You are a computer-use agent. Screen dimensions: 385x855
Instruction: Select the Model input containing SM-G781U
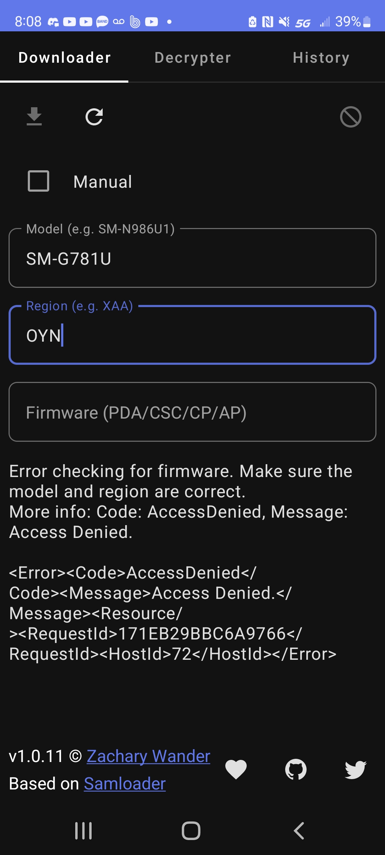(x=192, y=259)
